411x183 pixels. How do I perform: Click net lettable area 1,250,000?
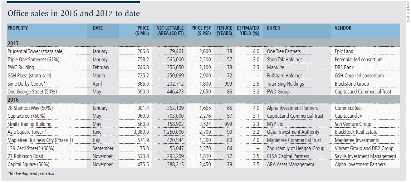tap(173, 132)
